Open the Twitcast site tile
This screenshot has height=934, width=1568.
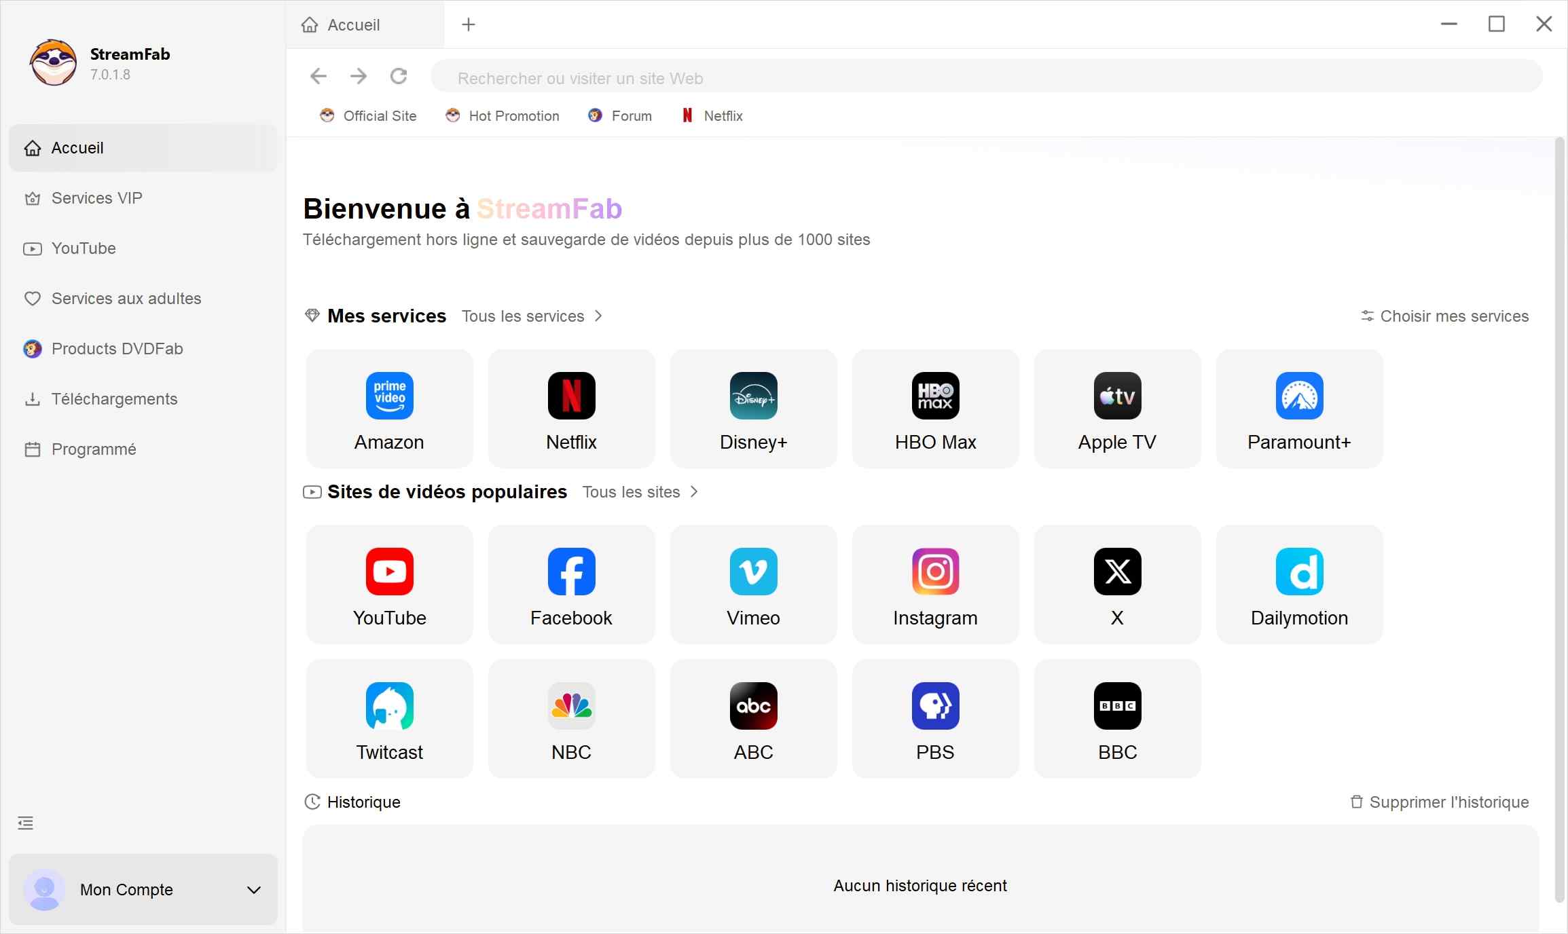(x=389, y=718)
